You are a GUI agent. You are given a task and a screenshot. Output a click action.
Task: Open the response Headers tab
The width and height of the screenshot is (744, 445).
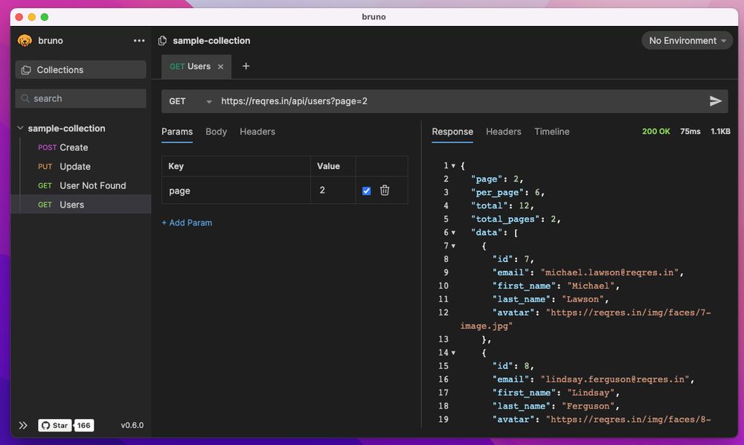[504, 132]
